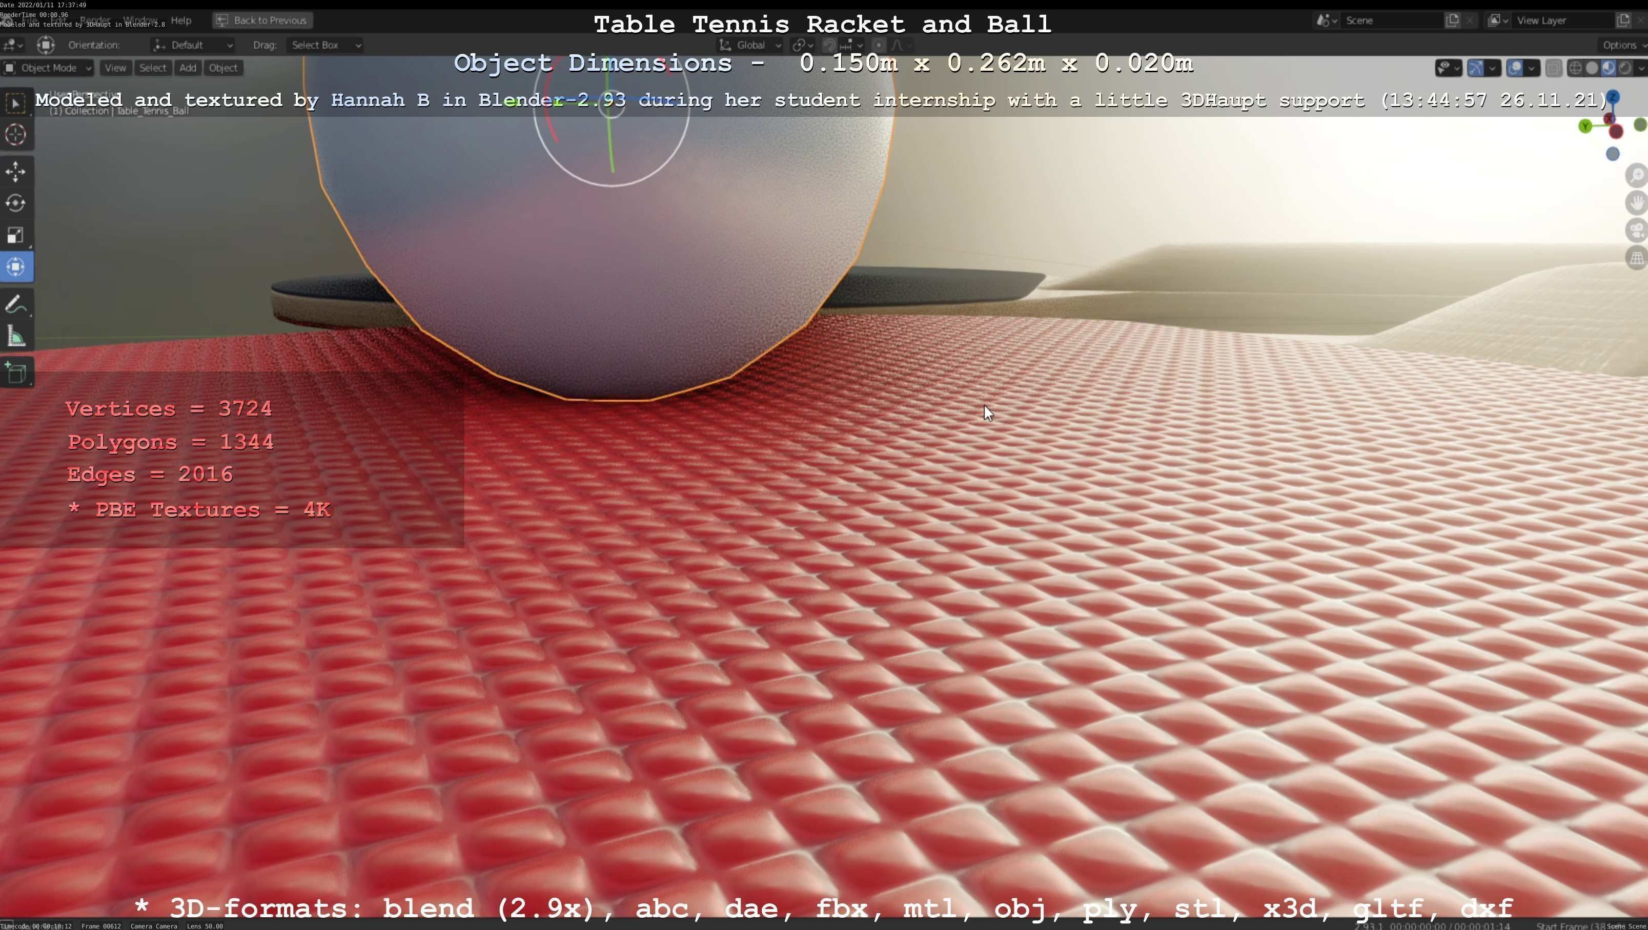Open the viewport Add menu
The image size is (1648, 930).
coord(188,68)
